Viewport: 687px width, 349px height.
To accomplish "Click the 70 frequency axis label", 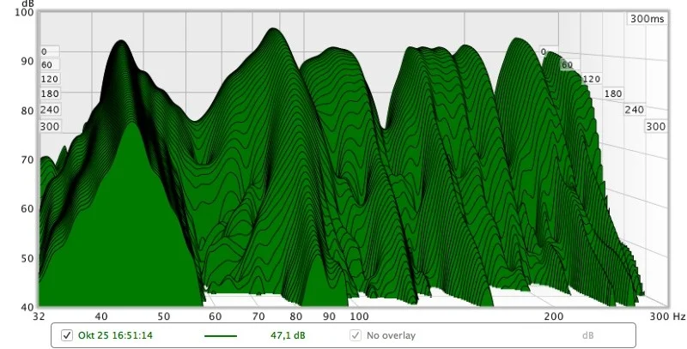I will pos(258,316).
